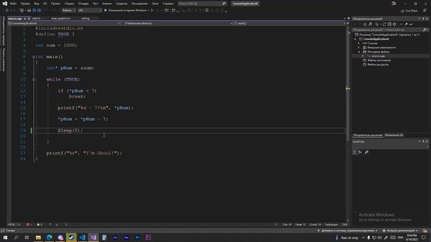Open the Проект menu
Viewport: 431px width, 242px height.
[55, 3]
